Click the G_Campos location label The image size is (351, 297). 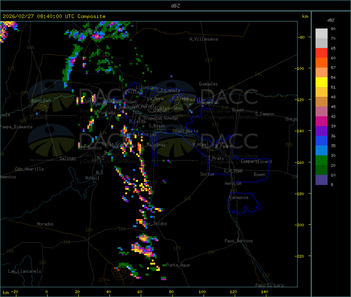(x=265, y=114)
